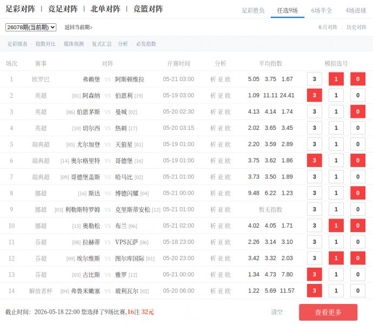
Task: Open 析 analysis for match 12 埃尔维斯
Action: 213,259
